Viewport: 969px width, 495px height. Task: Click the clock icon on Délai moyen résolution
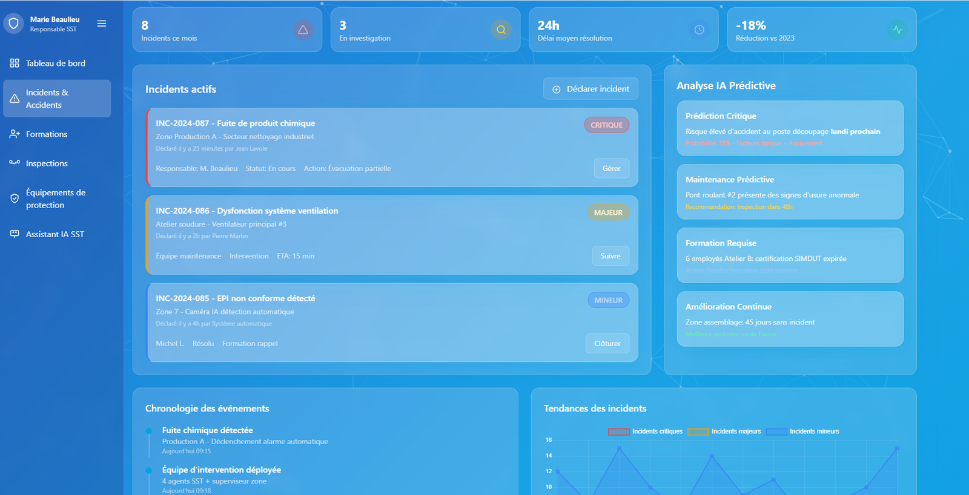click(x=699, y=30)
